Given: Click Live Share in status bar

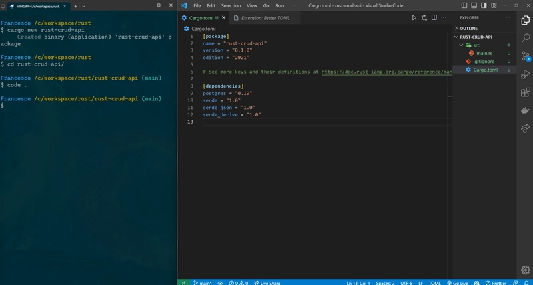Looking at the screenshot, I should 267,283.
